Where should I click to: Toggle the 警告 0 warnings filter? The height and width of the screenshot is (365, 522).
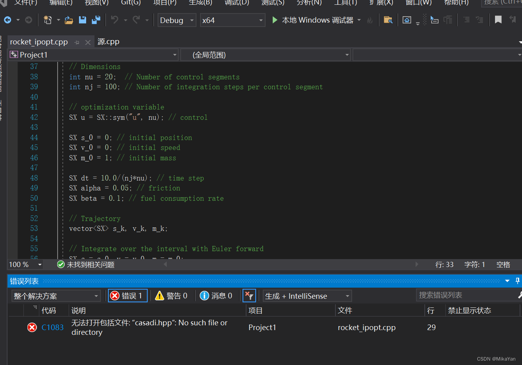pos(171,295)
